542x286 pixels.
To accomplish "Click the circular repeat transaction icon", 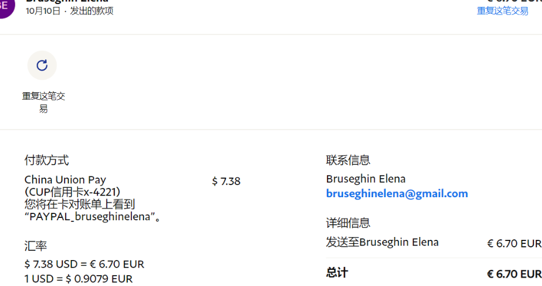I will point(42,65).
